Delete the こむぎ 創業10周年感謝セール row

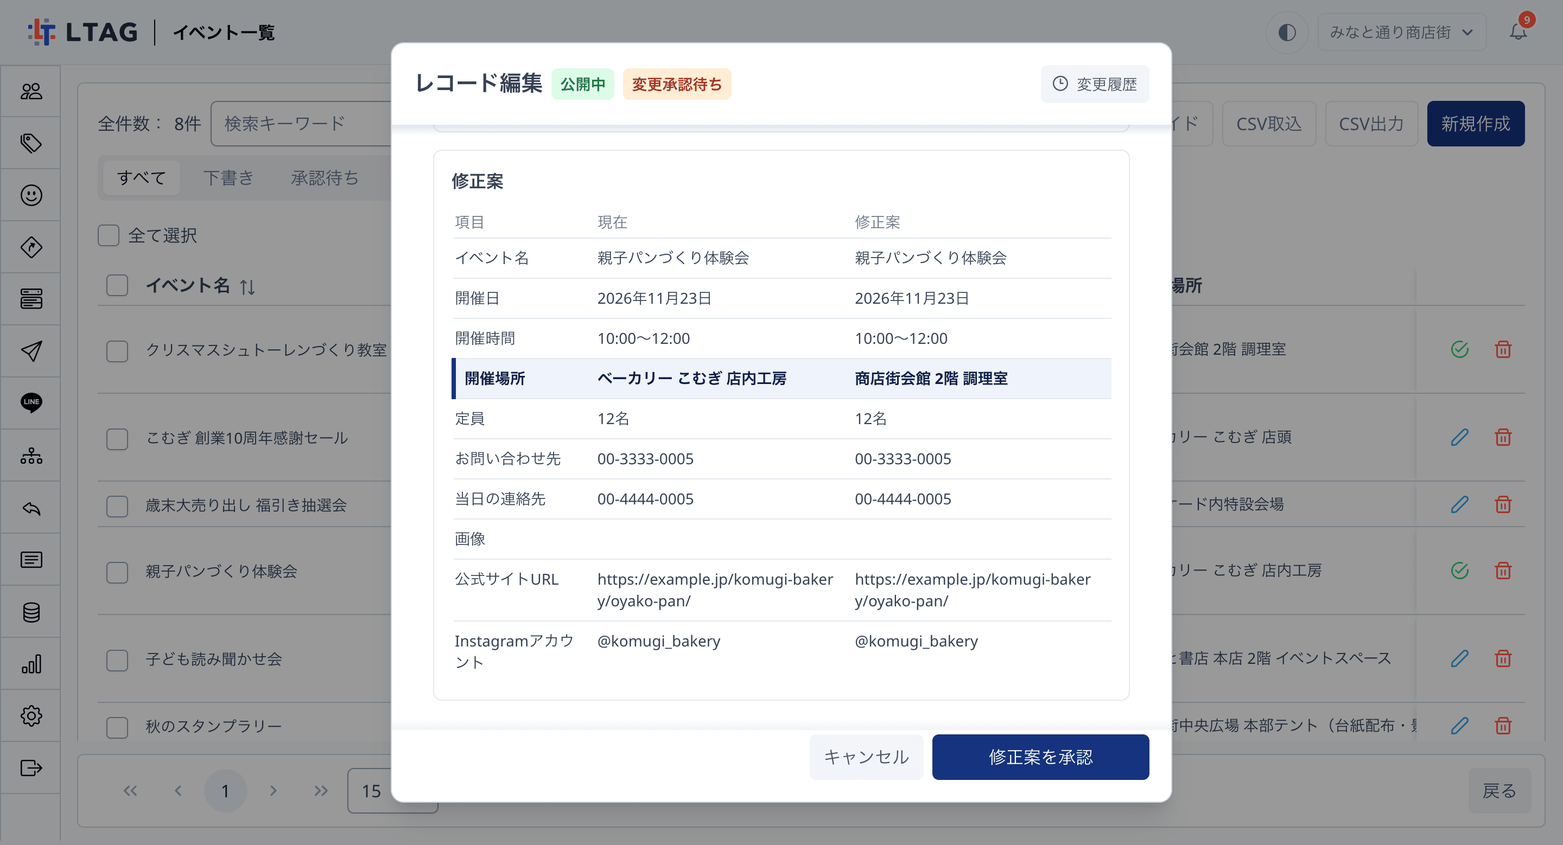(x=1503, y=437)
